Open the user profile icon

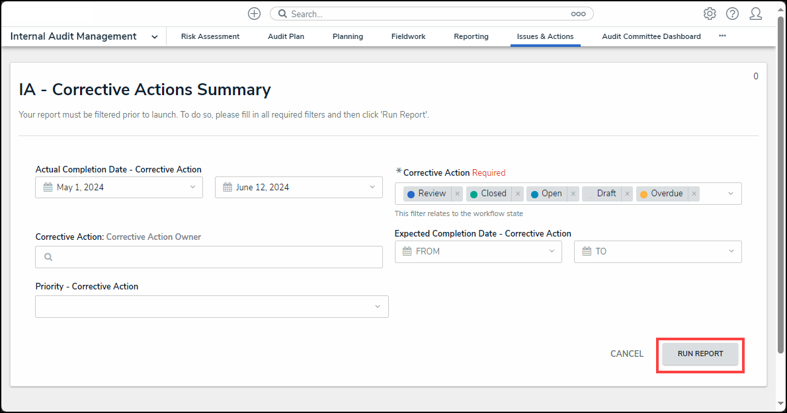point(755,14)
